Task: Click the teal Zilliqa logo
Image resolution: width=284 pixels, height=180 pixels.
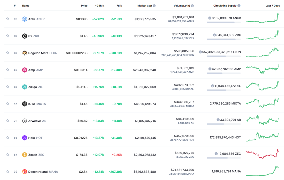Action: 24,87
